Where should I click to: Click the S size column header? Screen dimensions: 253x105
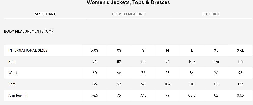tap(143, 50)
